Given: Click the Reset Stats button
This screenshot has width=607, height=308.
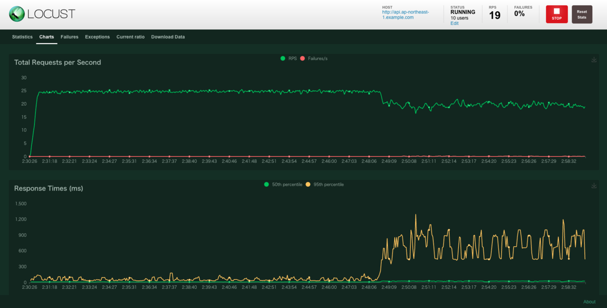Looking at the screenshot, I should 582,14.
